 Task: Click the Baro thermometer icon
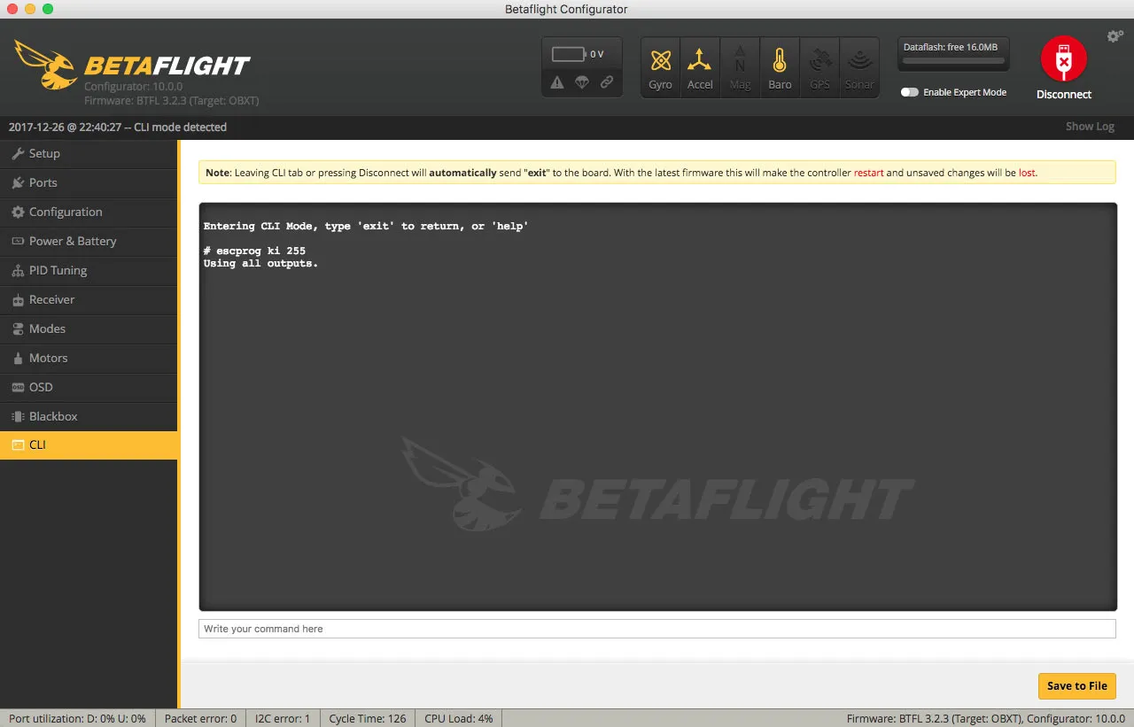[x=780, y=61]
